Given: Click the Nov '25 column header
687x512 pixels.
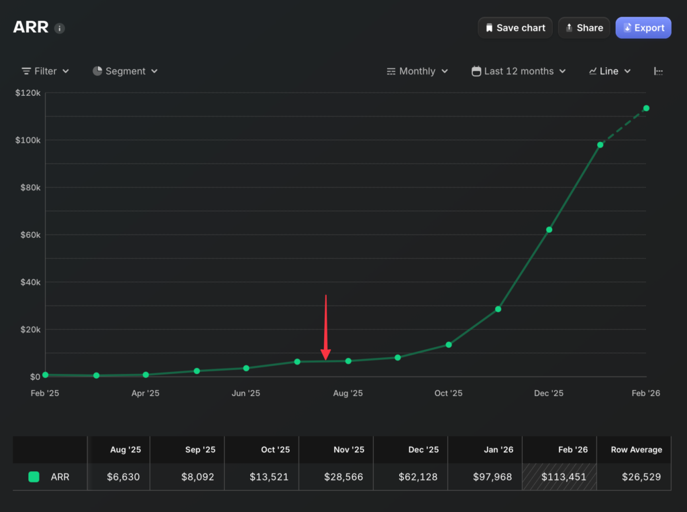Looking at the screenshot, I should (x=349, y=450).
